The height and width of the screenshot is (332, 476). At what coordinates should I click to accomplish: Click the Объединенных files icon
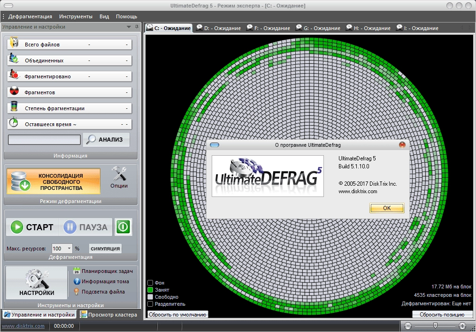14,58
